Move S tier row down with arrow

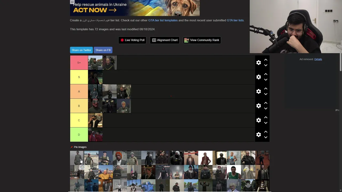266,80
